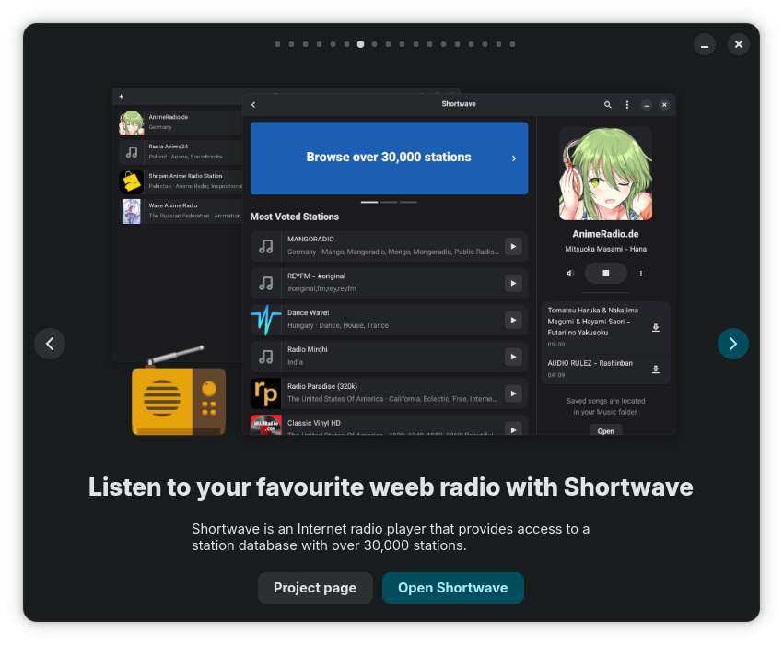Jump to the last page indicator dot
This screenshot has width=783, height=645.
512,44
